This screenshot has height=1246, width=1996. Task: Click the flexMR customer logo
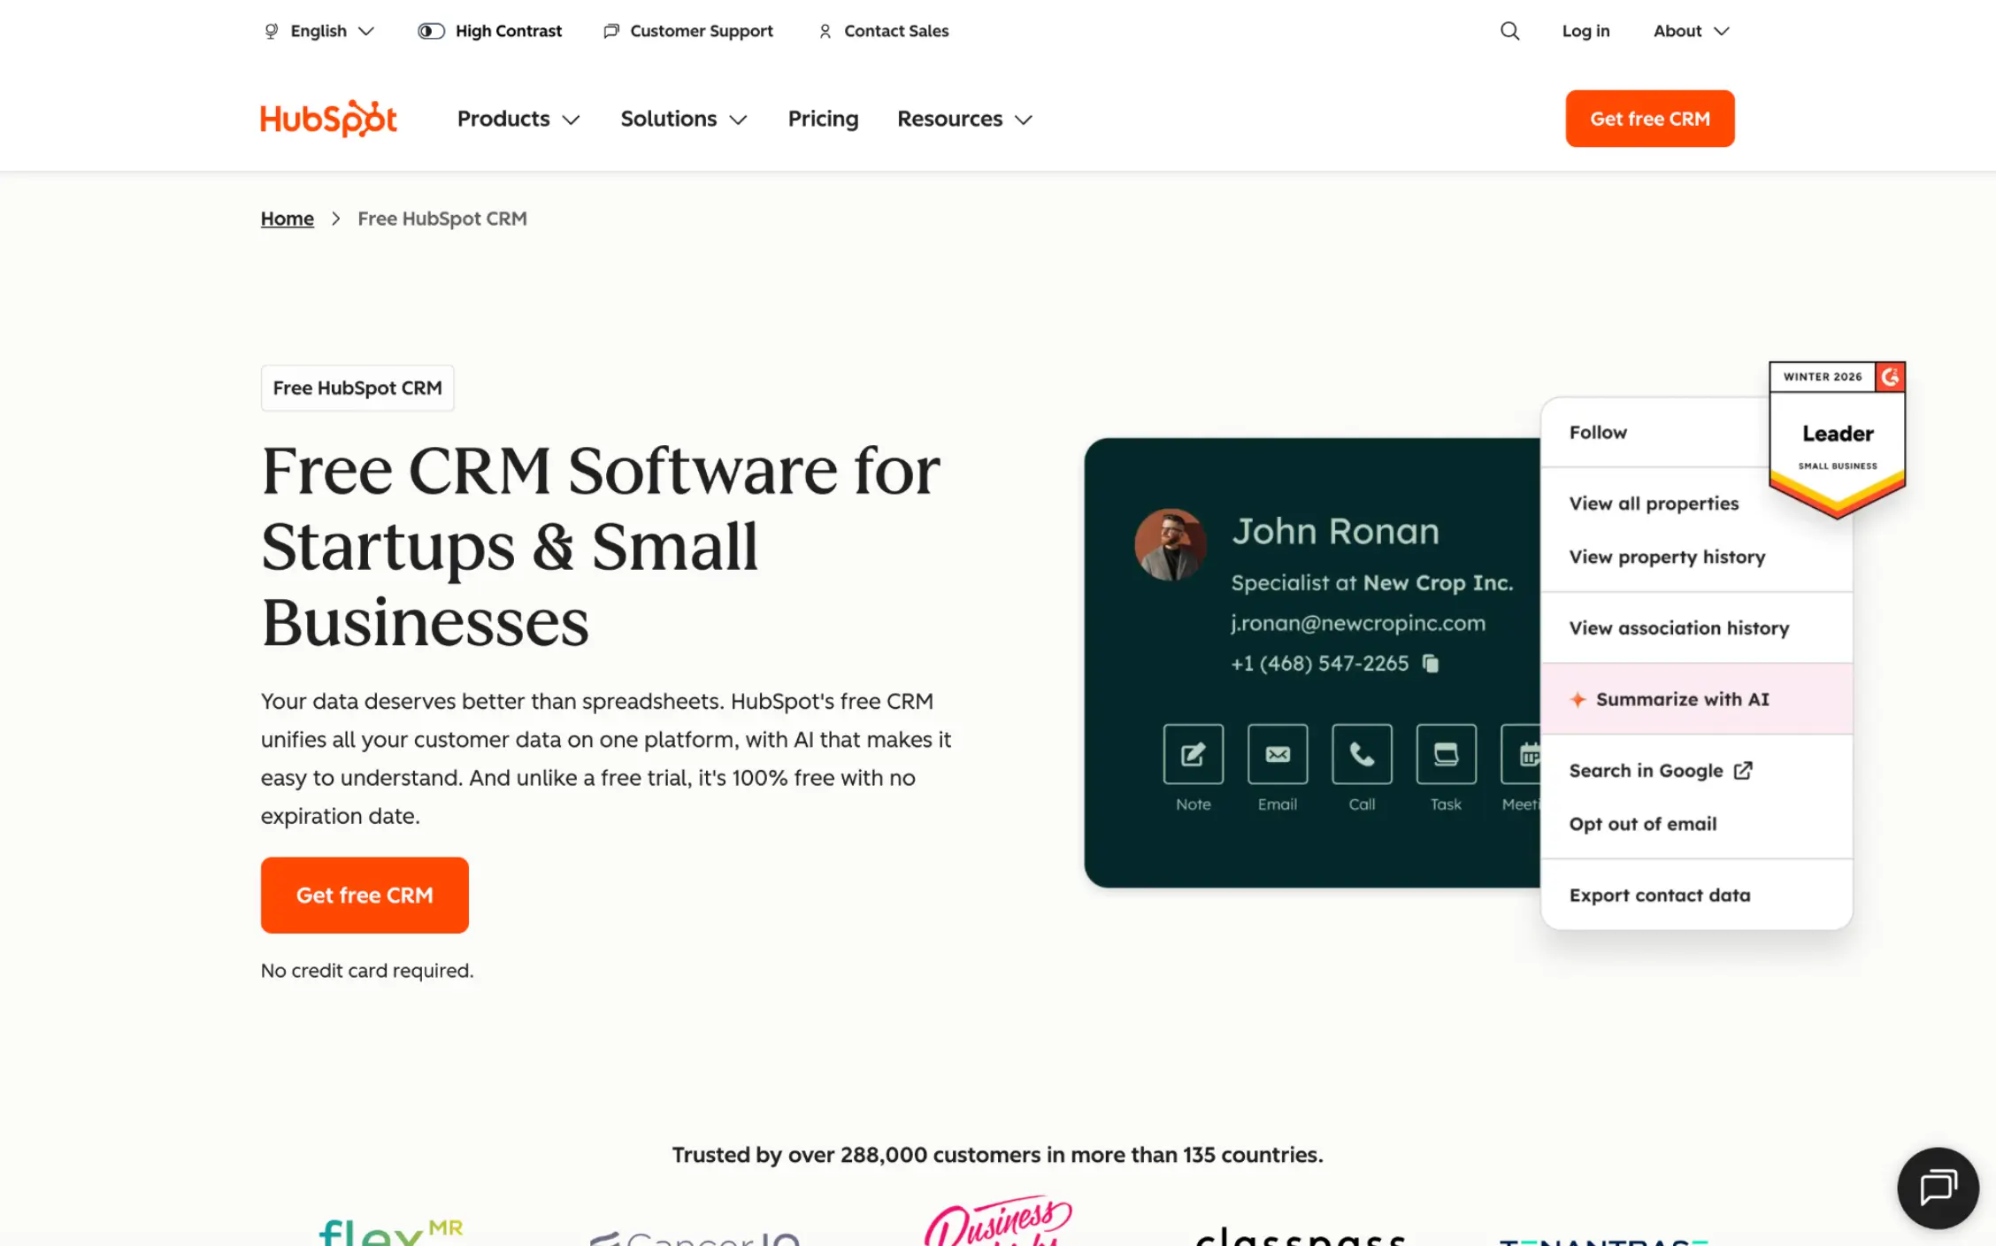390,1232
